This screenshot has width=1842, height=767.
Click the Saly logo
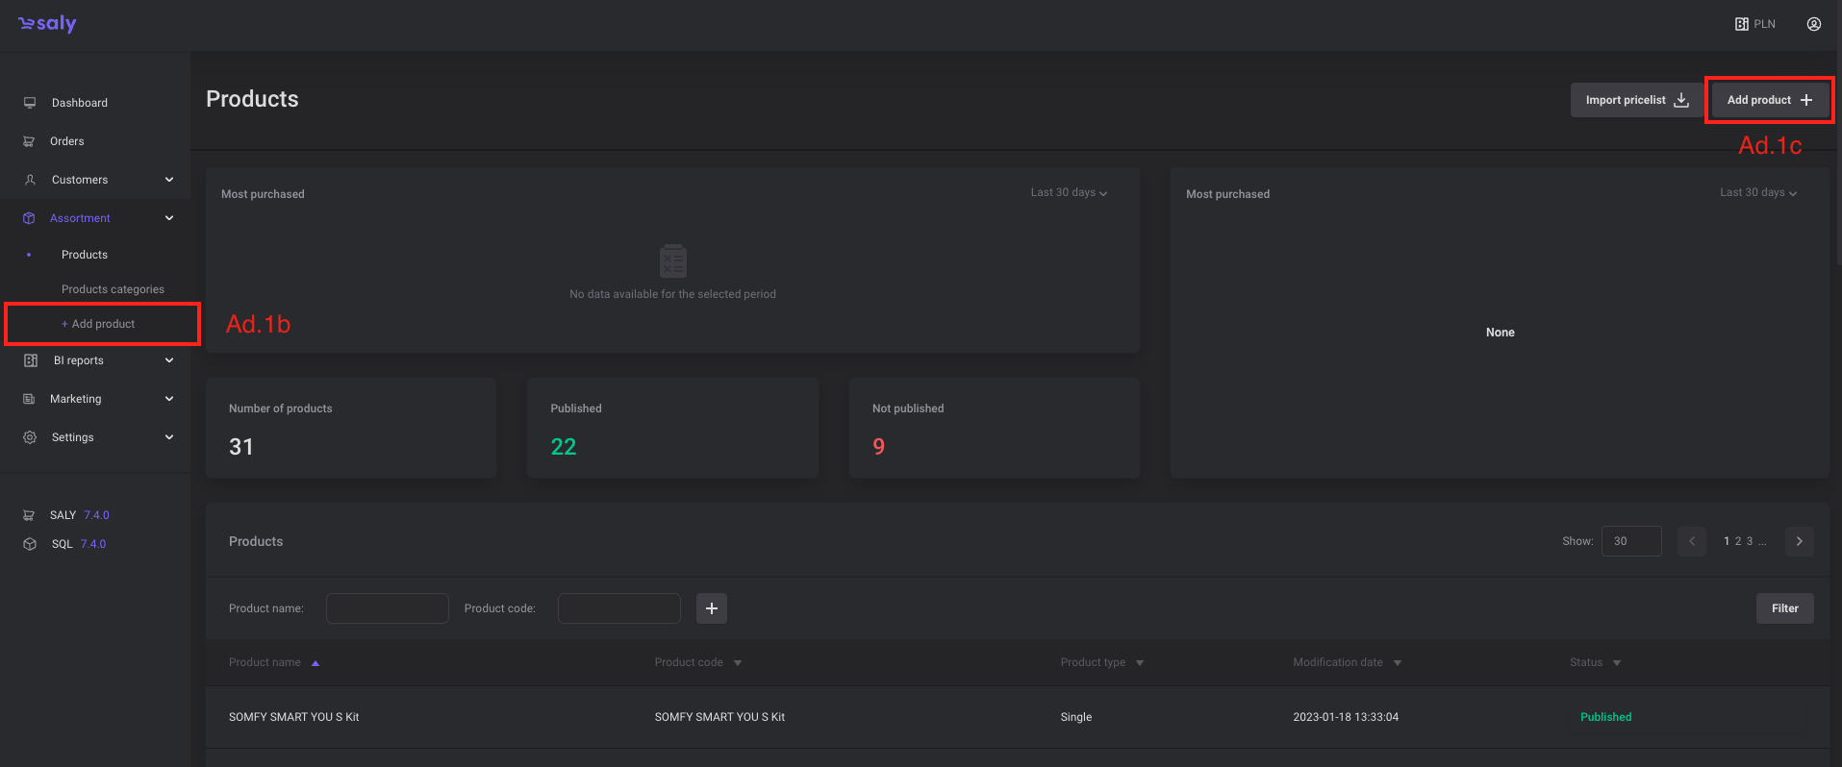[x=47, y=24]
